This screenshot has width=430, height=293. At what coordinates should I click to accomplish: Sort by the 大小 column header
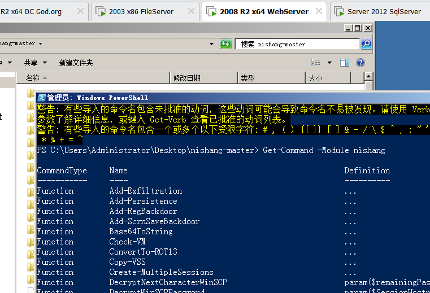coord(315,78)
